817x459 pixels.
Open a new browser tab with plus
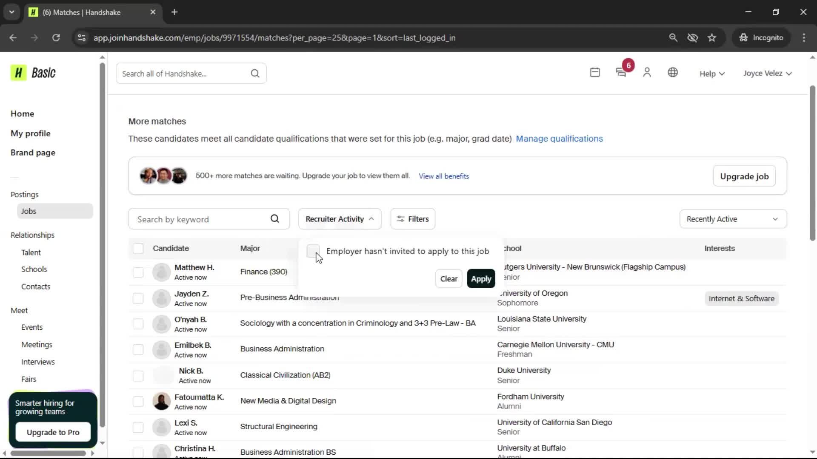tap(174, 12)
